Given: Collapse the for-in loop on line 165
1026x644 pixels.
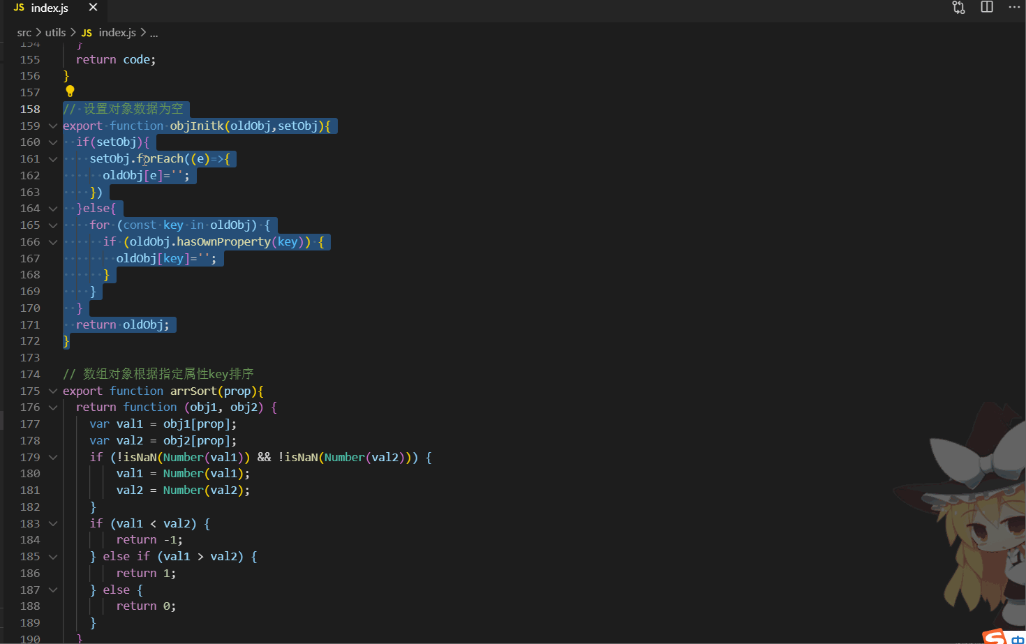Looking at the screenshot, I should pyautogui.click(x=53, y=225).
